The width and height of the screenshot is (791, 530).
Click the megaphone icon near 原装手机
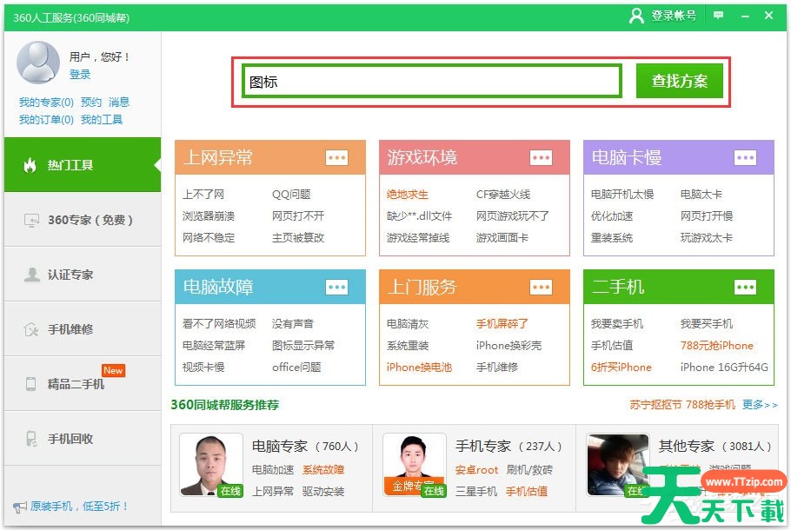(20, 507)
